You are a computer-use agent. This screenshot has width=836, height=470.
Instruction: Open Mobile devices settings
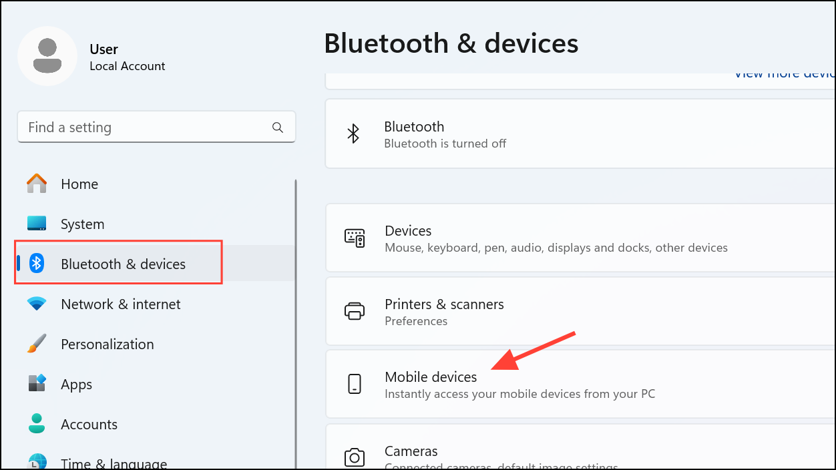pyautogui.click(x=431, y=377)
